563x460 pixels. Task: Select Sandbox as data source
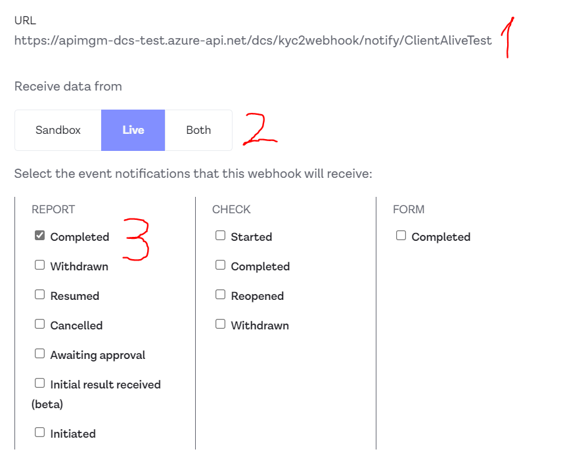pos(58,130)
